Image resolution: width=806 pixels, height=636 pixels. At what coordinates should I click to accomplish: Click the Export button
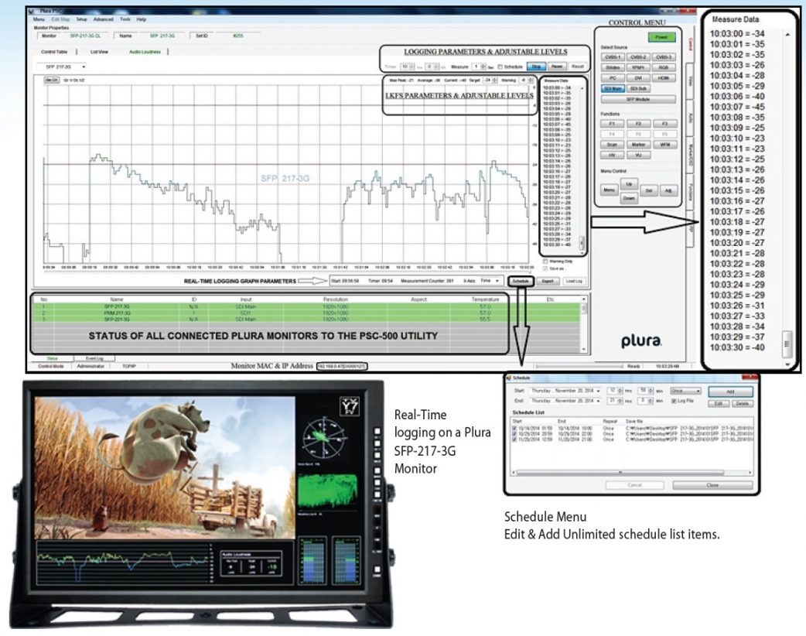click(547, 281)
